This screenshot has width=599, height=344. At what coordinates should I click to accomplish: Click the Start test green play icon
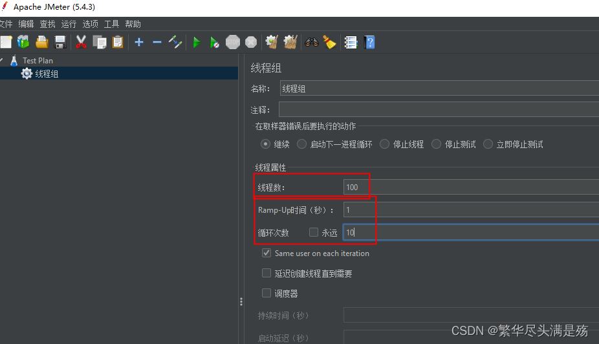(x=196, y=43)
